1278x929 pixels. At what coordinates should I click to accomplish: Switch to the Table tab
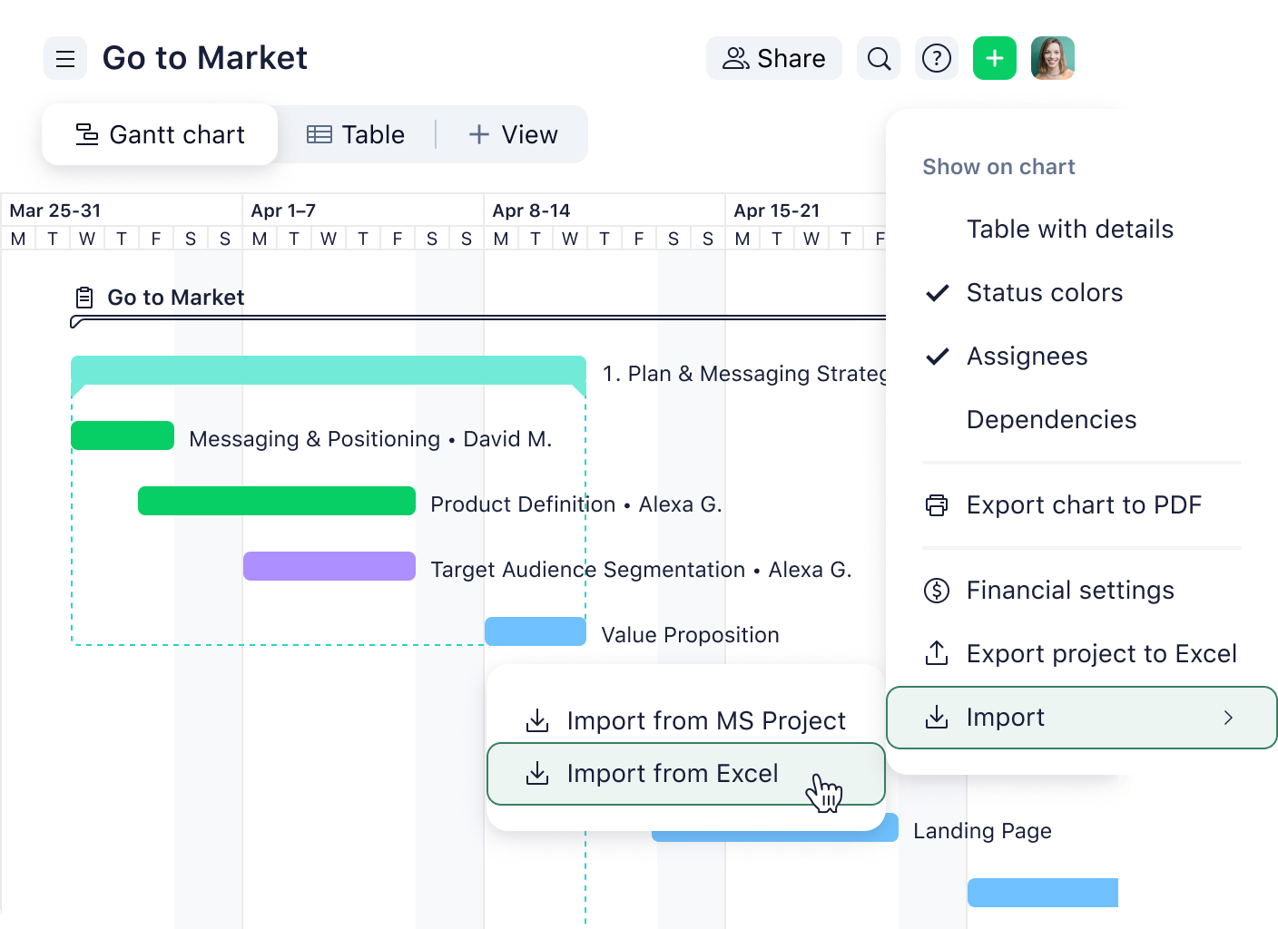(x=356, y=135)
